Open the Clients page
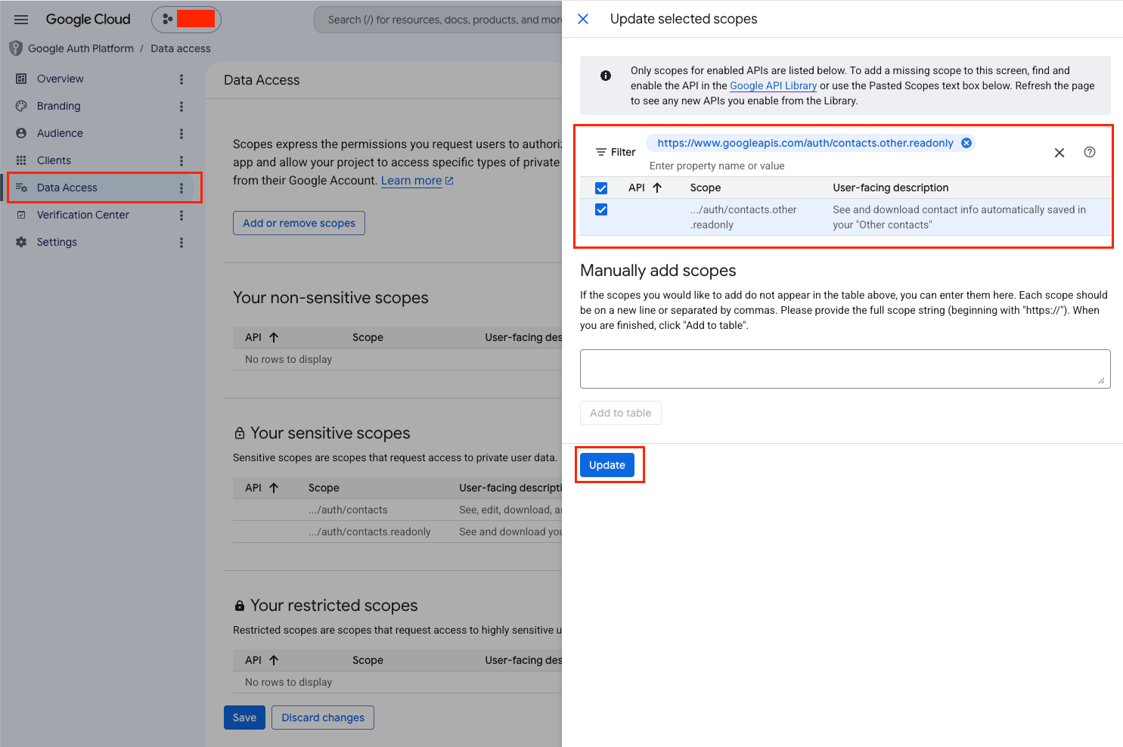Screen dimensions: 1123x747 (x=54, y=160)
